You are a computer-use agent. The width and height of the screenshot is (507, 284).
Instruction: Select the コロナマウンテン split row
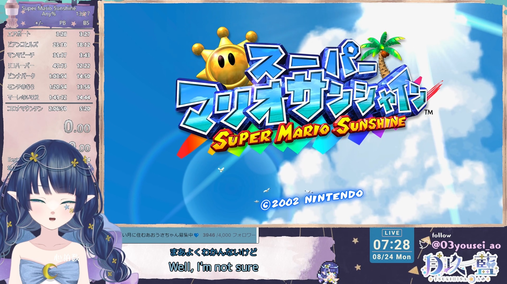[x=49, y=109]
